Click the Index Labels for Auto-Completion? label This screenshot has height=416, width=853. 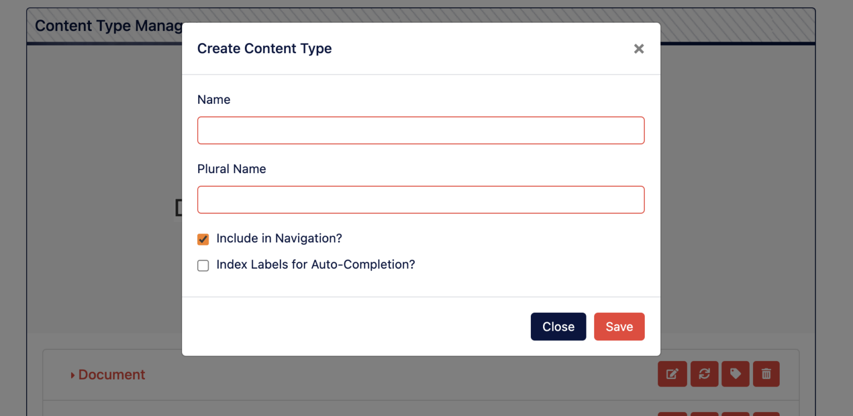[x=316, y=265]
